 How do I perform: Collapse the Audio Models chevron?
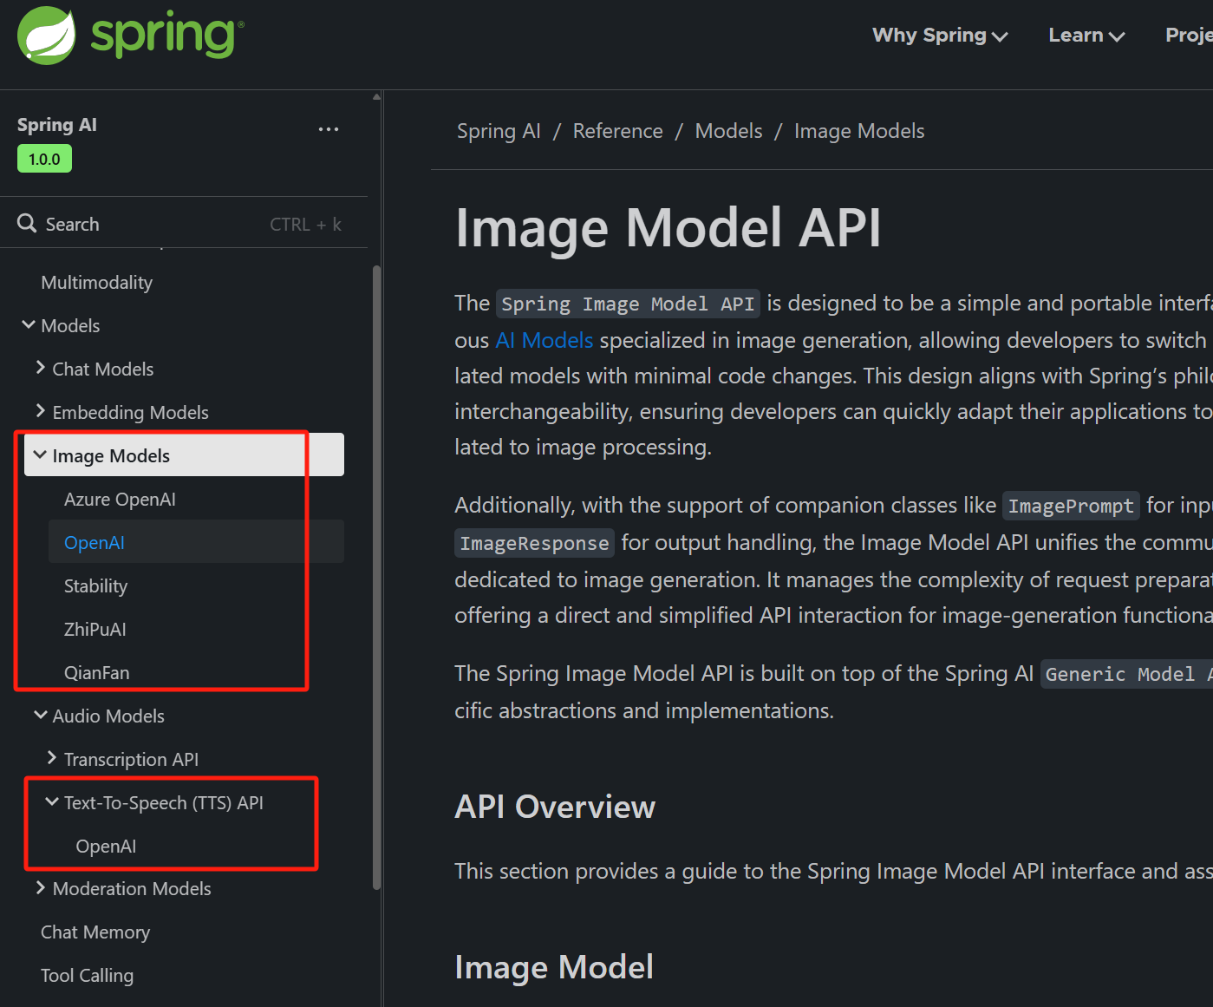pyautogui.click(x=40, y=715)
